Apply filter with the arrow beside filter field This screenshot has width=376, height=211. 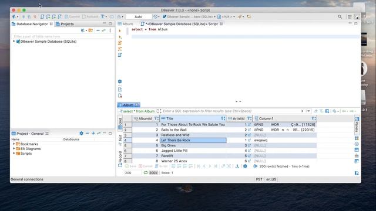(x=302, y=111)
